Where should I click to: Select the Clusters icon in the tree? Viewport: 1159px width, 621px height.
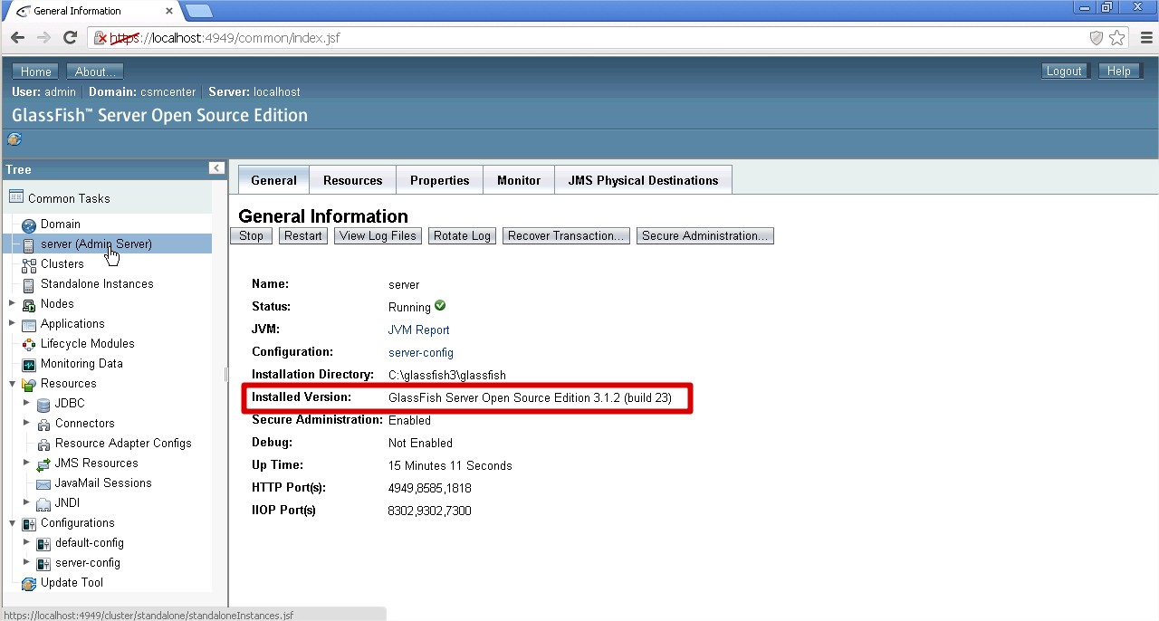pyautogui.click(x=27, y=263)
